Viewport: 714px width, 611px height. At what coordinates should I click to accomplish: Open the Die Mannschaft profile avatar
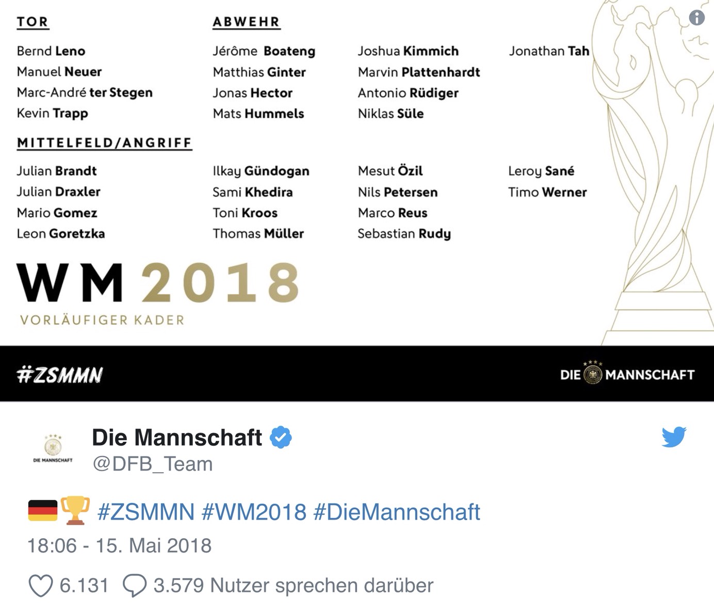53,447
